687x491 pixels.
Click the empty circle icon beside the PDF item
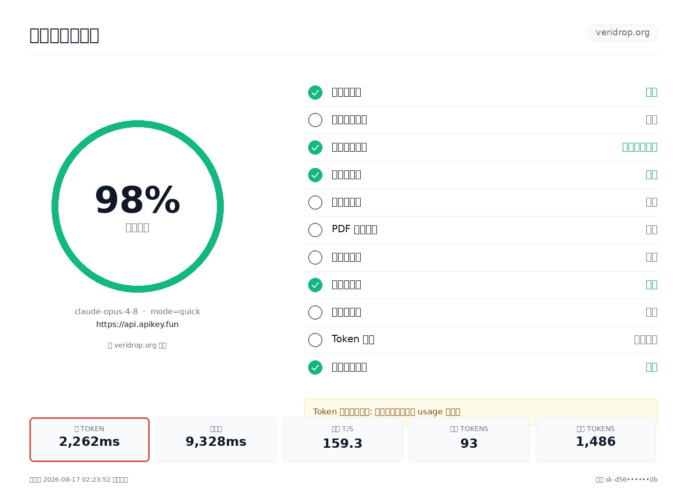click(315, 230)
